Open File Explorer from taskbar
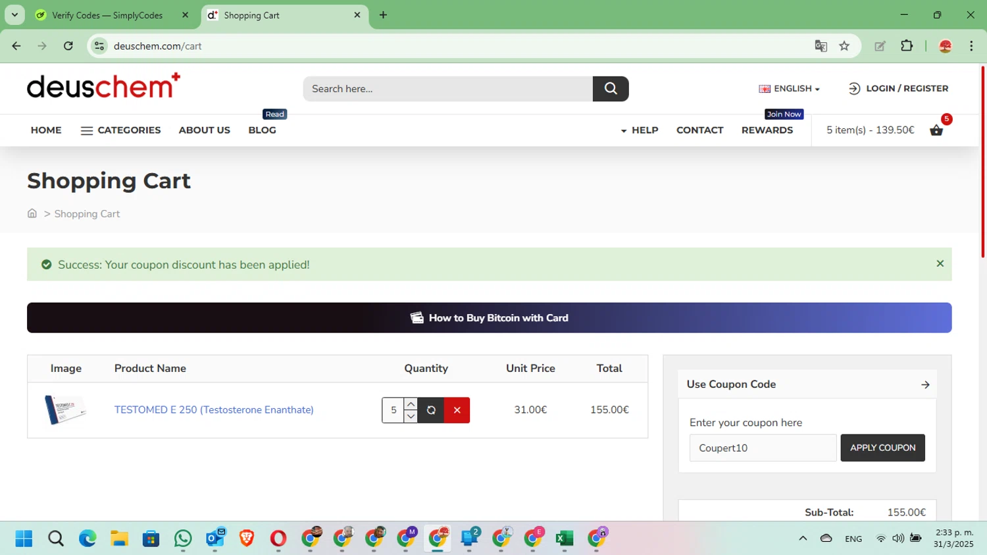987x555 pixels. coord(119,539)
